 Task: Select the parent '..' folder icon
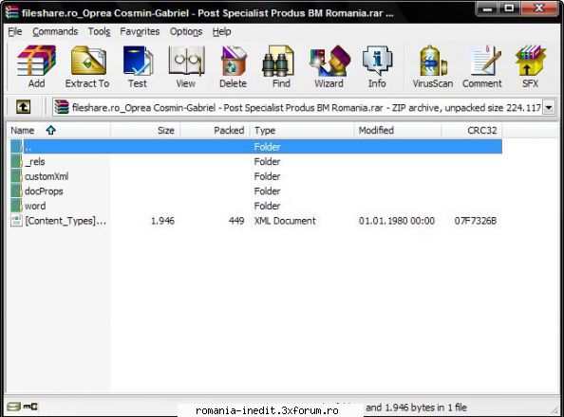pyautogui.click(x=16, y=147)
